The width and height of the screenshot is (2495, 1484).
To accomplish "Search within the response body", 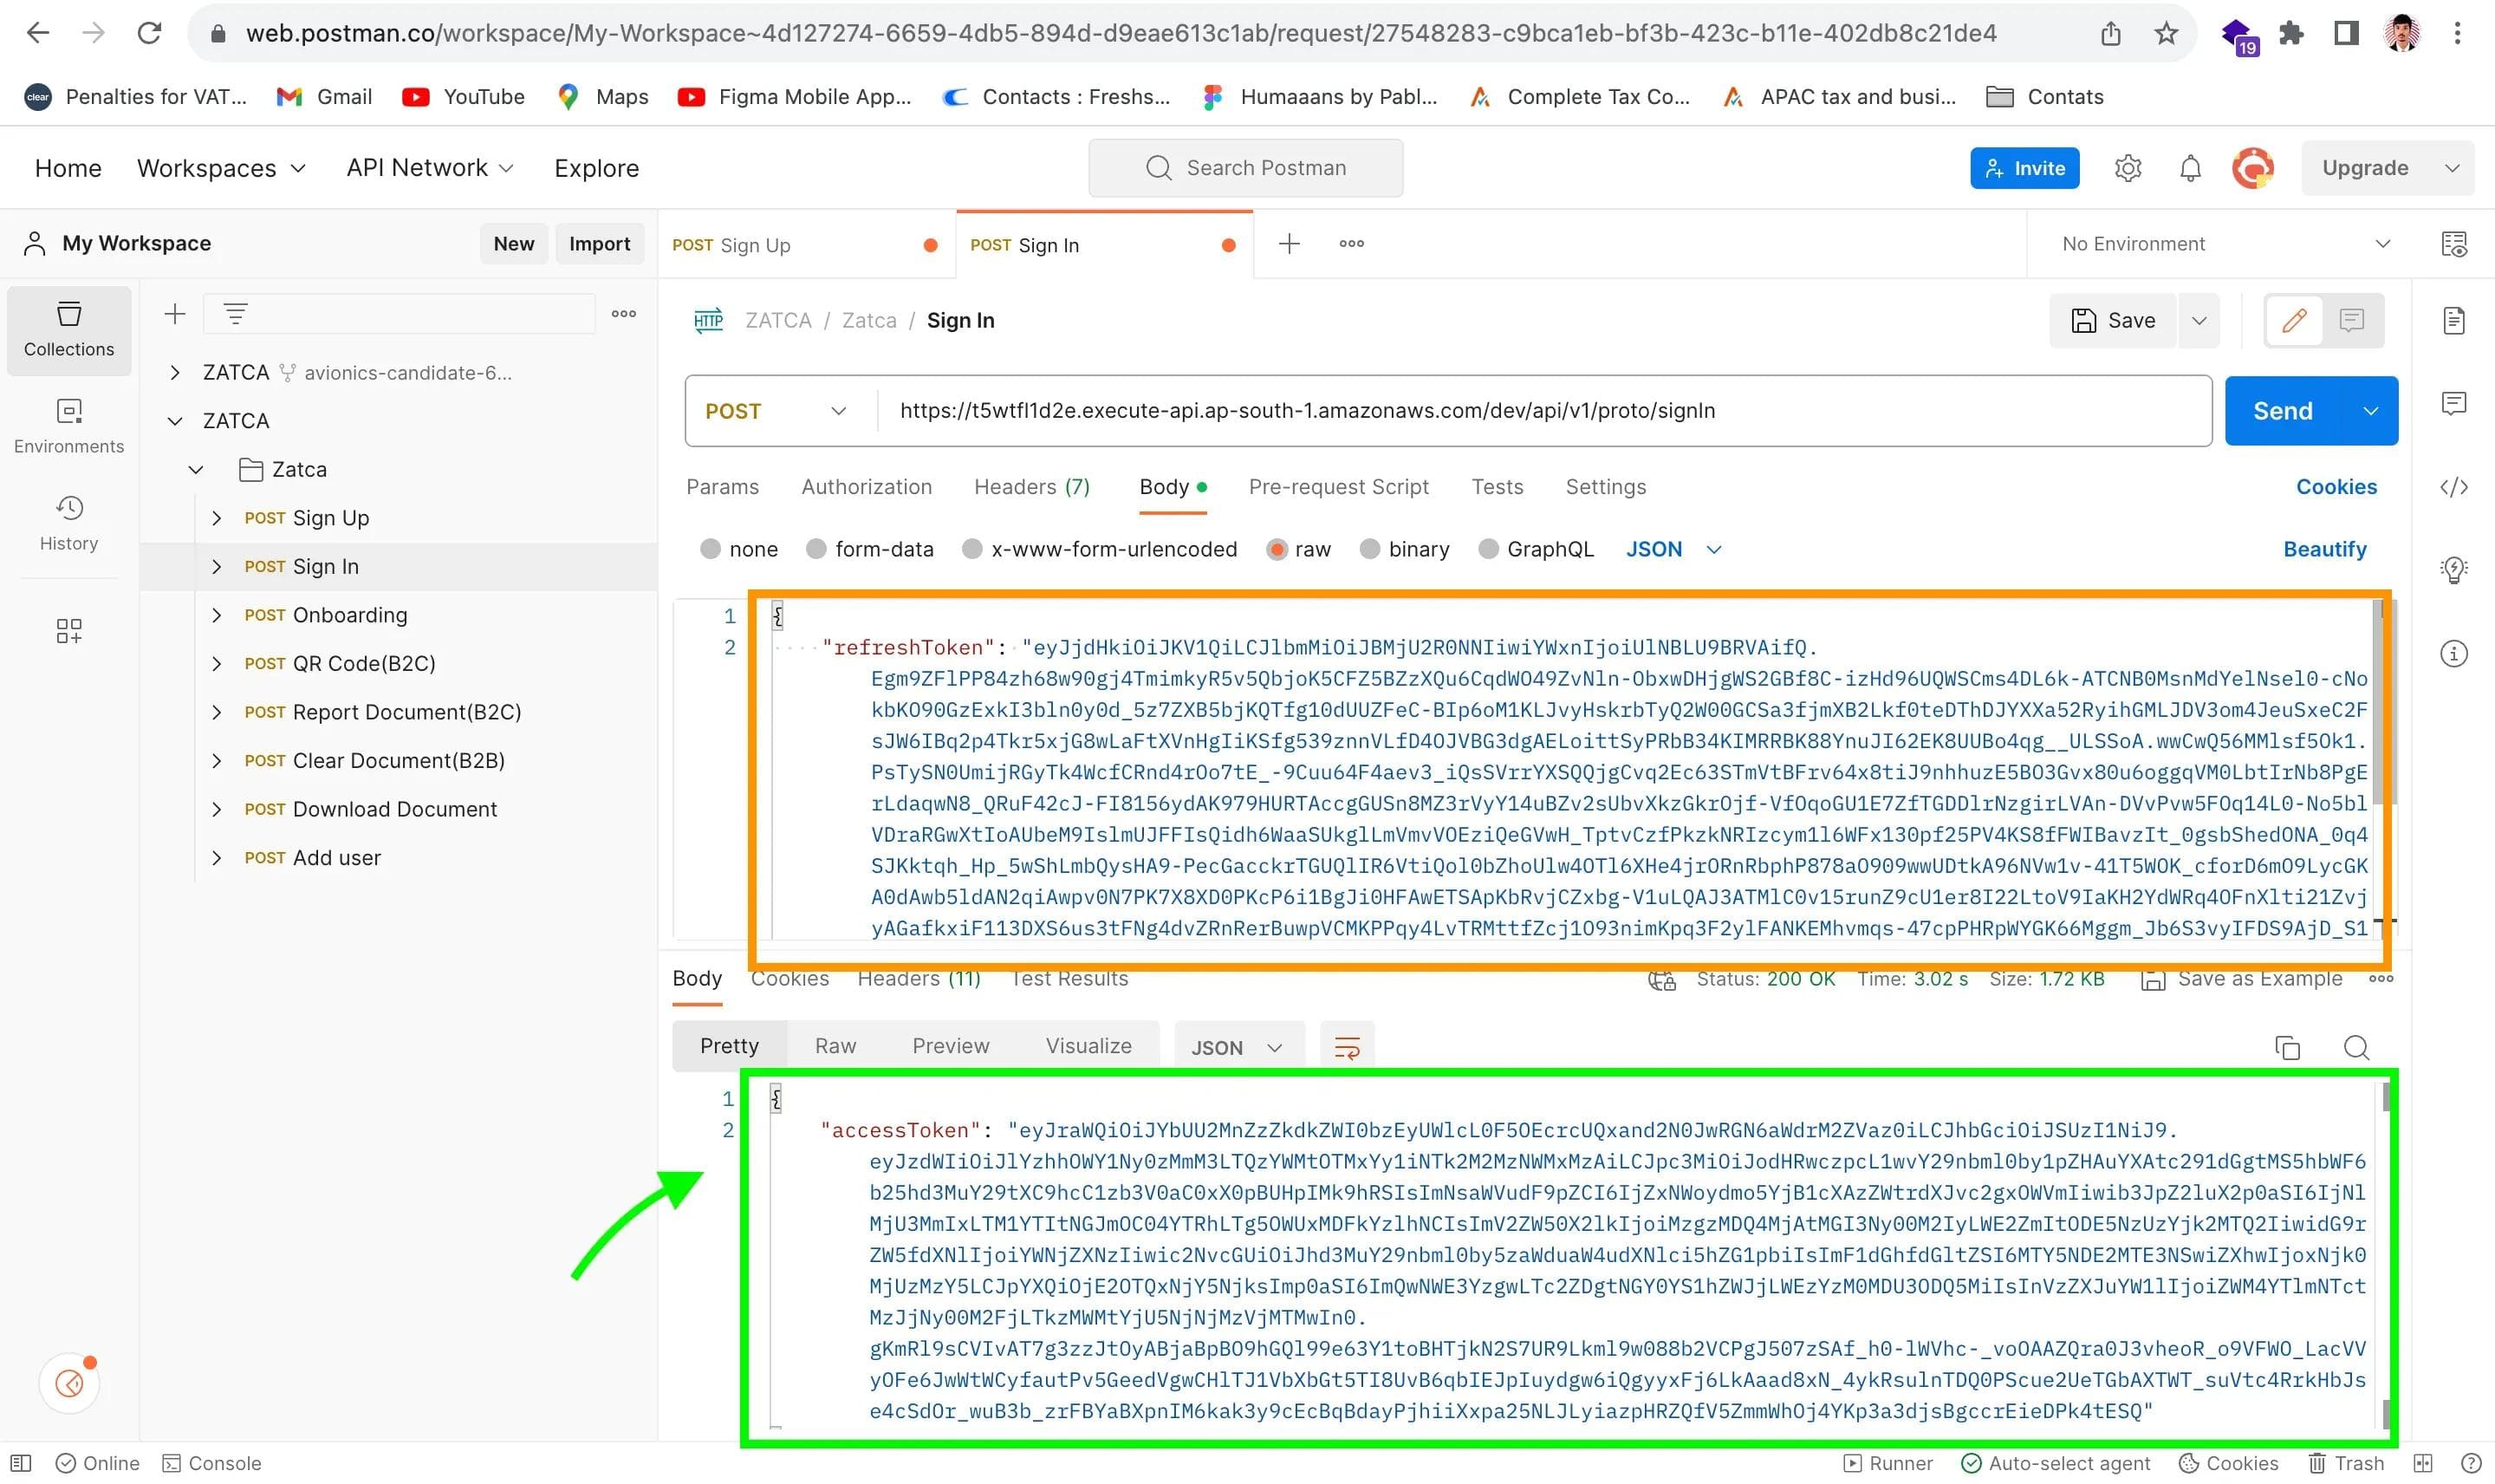I will pos(2356,1047).
